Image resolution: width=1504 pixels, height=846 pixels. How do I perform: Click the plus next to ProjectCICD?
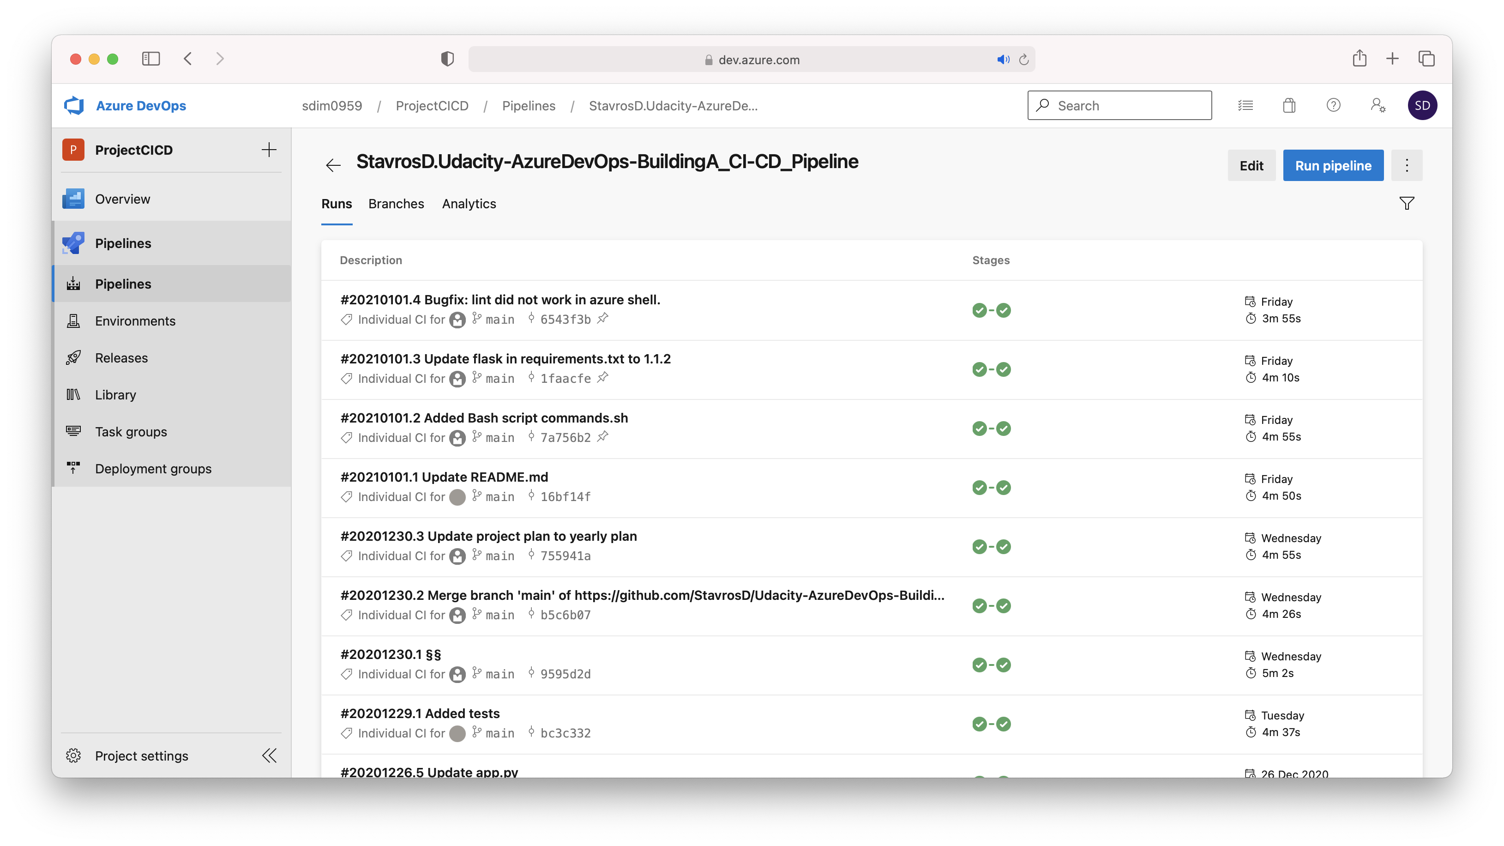click(x=269, y=150)
